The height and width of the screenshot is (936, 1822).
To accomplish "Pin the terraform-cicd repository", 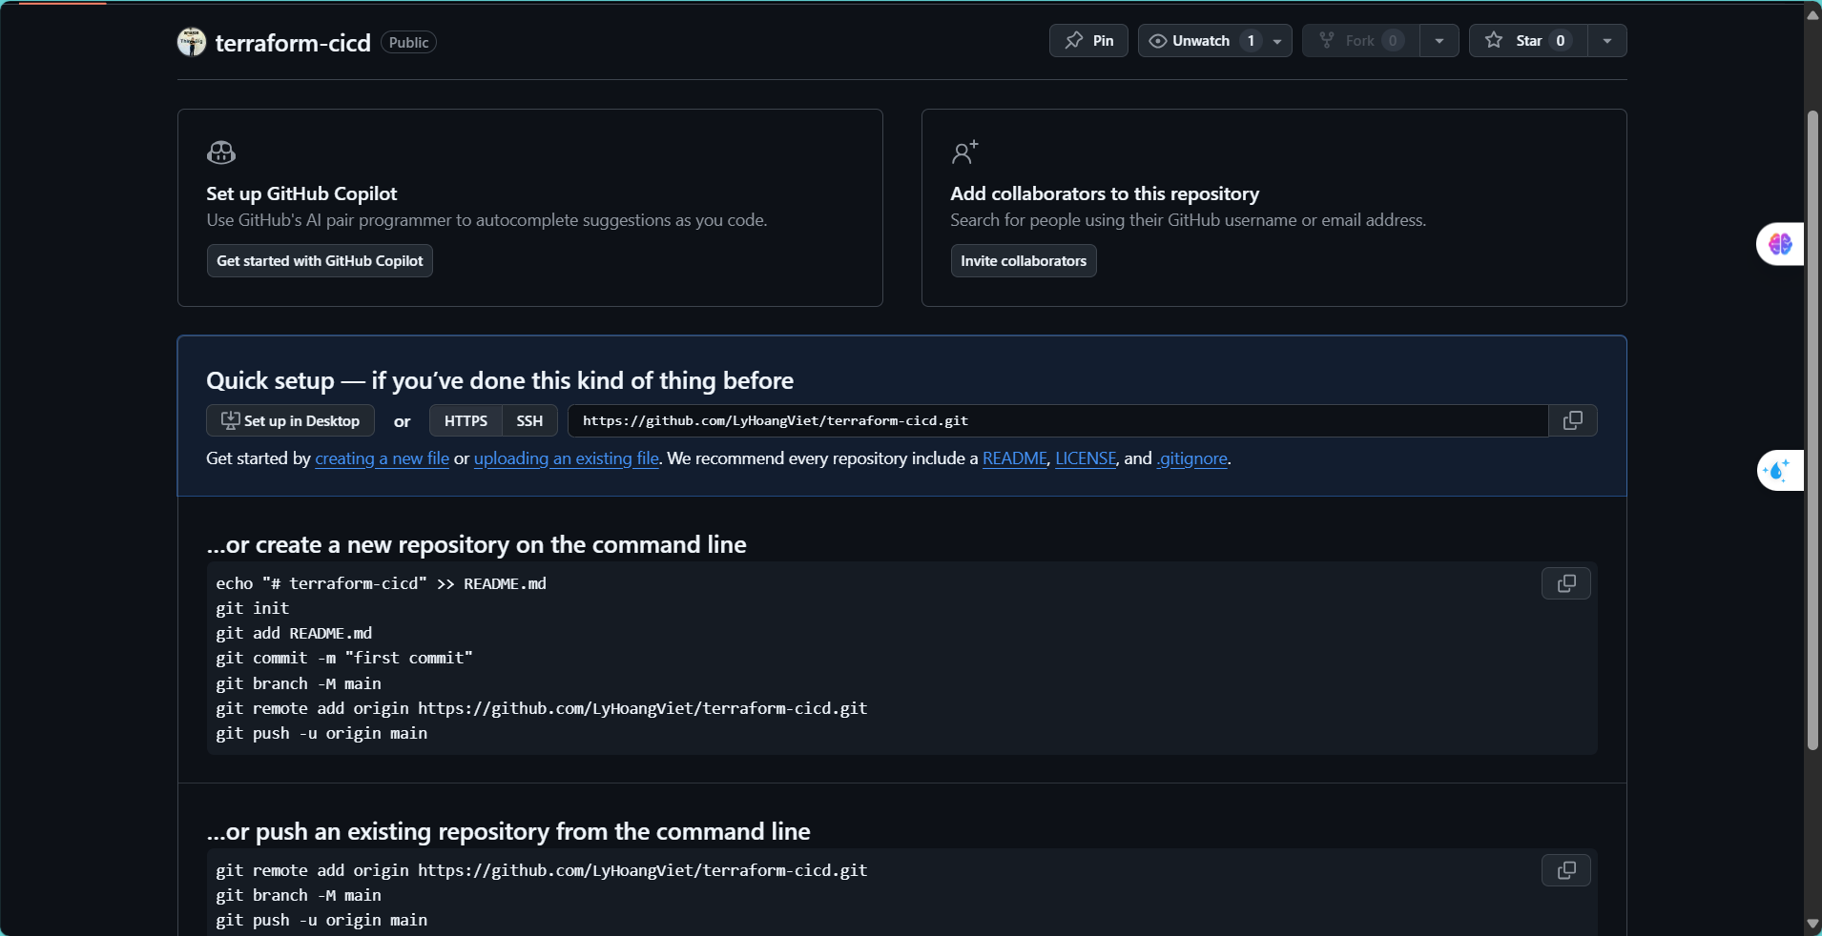I will (1088, 41).
